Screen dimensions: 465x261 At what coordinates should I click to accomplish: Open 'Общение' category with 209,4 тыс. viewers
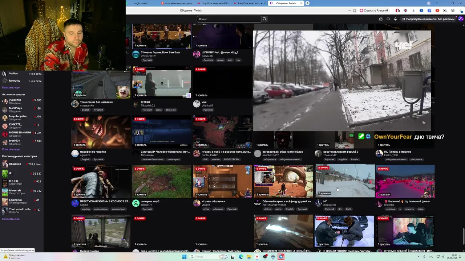[22, 164]
